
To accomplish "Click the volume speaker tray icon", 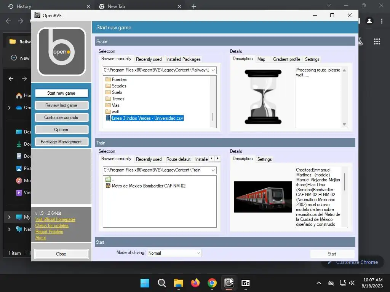I will (352, 283).
